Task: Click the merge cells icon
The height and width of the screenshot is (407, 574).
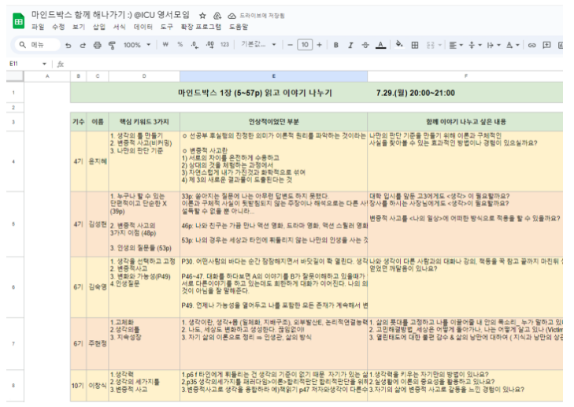Action: 431,45
